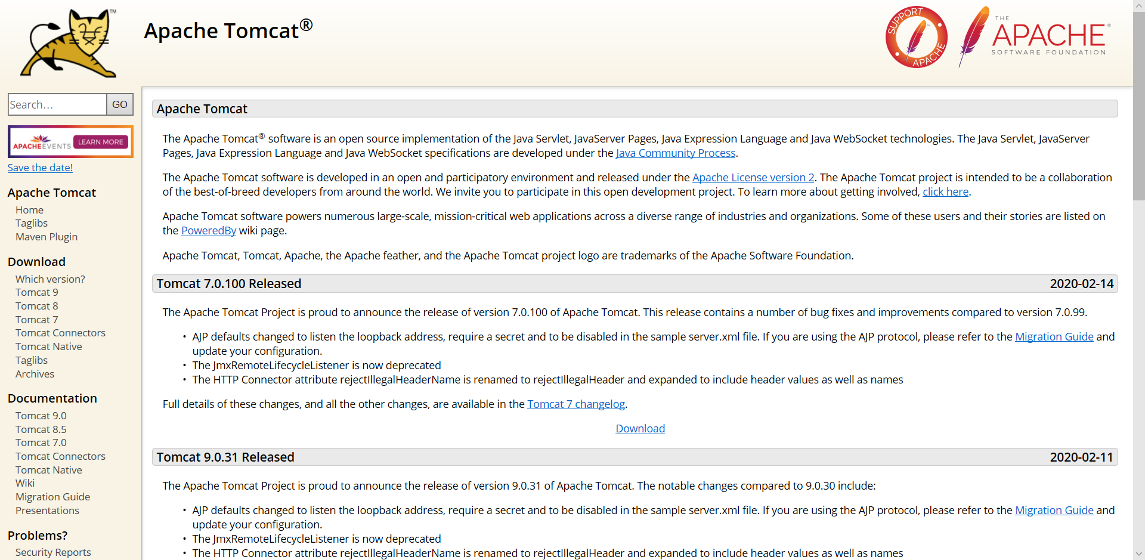Click the 2020-02-11 release date
The width and height of the screenshot is (1145, 560).
point(1082,457)
